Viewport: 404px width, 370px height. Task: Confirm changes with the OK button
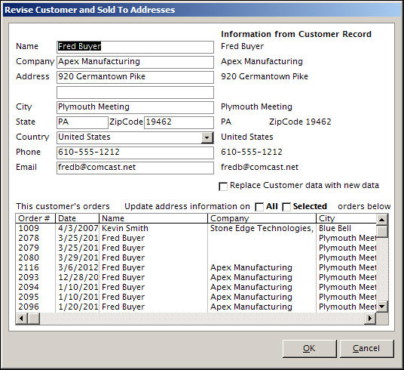pyautogui.click(x=310, y=349)
